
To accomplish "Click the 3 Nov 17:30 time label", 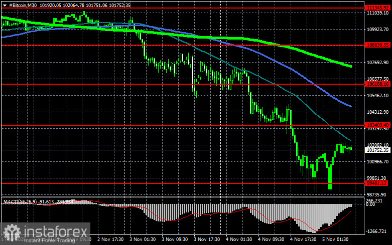I will pos(207,239).
